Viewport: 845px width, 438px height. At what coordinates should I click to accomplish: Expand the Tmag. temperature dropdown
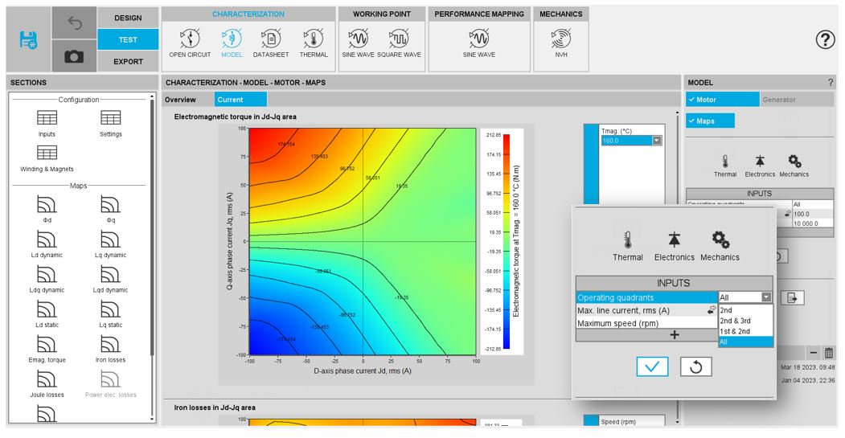(x=656, y=141)
